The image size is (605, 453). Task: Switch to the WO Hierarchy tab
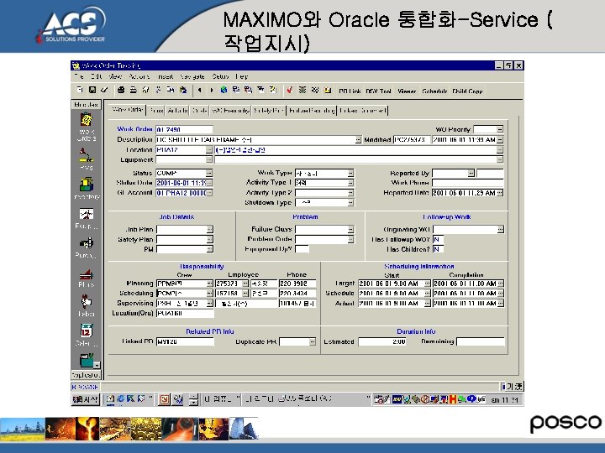(230, 111)
